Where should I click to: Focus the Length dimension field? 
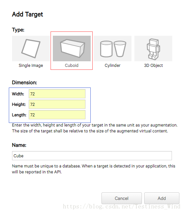pos(57,115)
